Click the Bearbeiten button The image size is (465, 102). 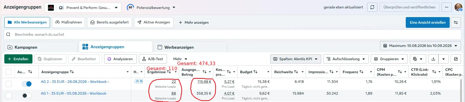coord(84,59)
